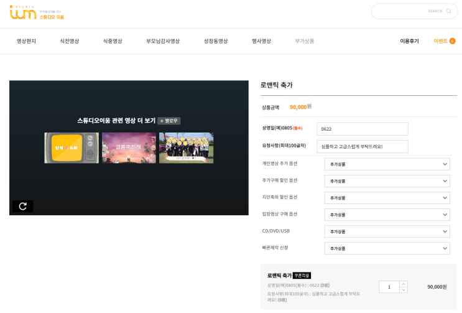
Task: Click the quantity input field
Action: pos(389,287)
